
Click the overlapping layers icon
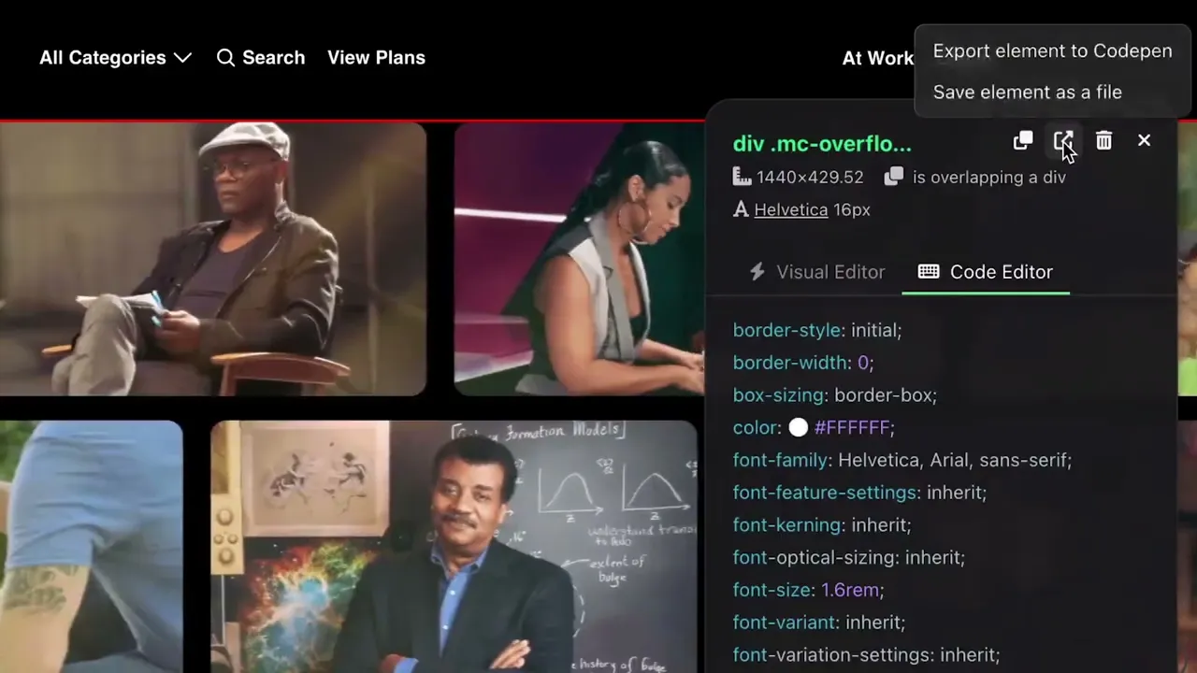click(894, 177)
